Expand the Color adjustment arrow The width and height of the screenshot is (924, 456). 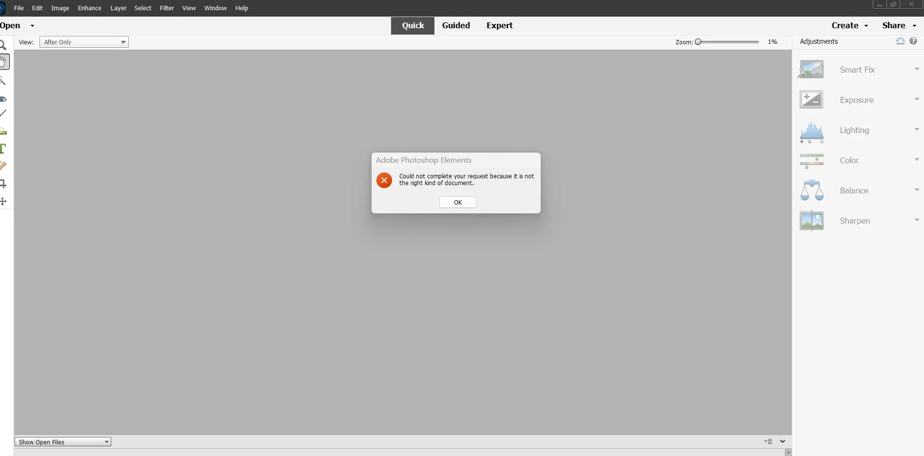pyautogui.click(x=917, y=160)
